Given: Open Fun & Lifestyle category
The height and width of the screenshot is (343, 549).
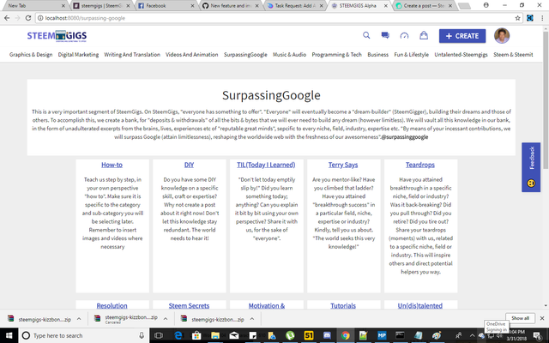Looking at the screenshot, I should (412, 55).
